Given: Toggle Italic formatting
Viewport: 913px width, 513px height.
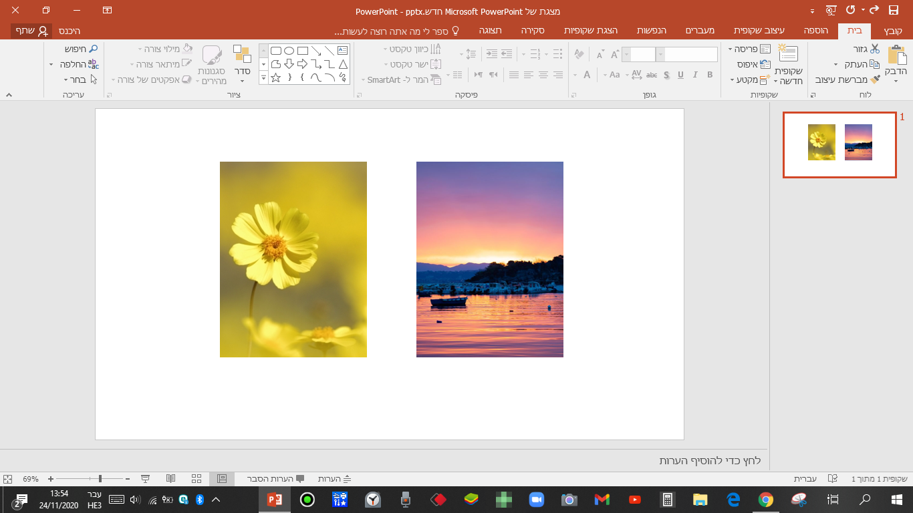Looking at the screenshot, I should click(695, 75).
